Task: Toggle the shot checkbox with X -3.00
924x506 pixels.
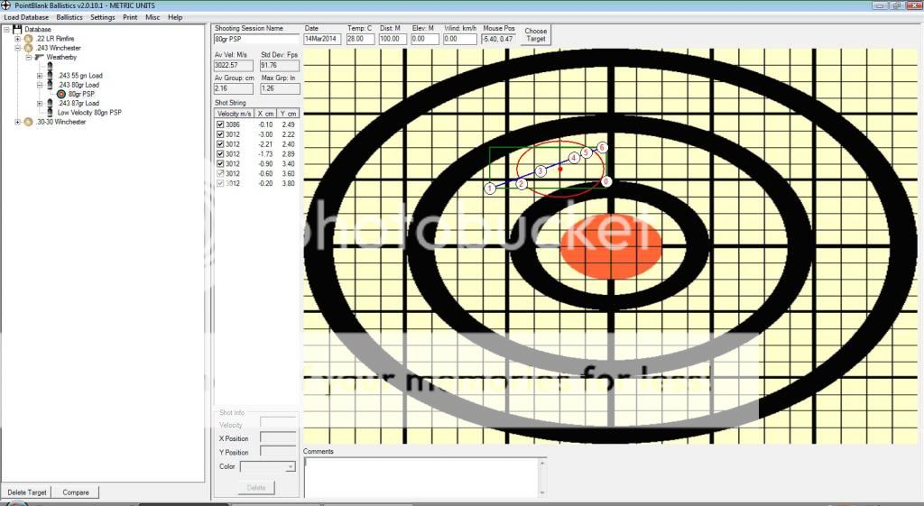Action: (220, 133)
